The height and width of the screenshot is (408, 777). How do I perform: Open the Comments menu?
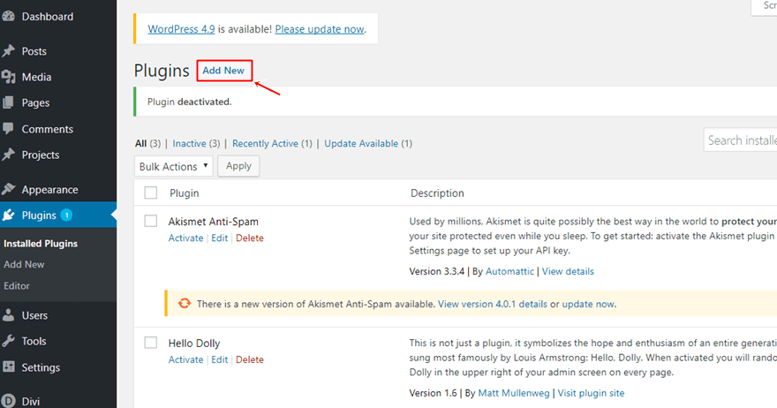pos(48,129)
